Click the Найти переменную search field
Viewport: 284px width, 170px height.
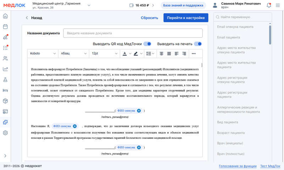click(x=243, y=17)
